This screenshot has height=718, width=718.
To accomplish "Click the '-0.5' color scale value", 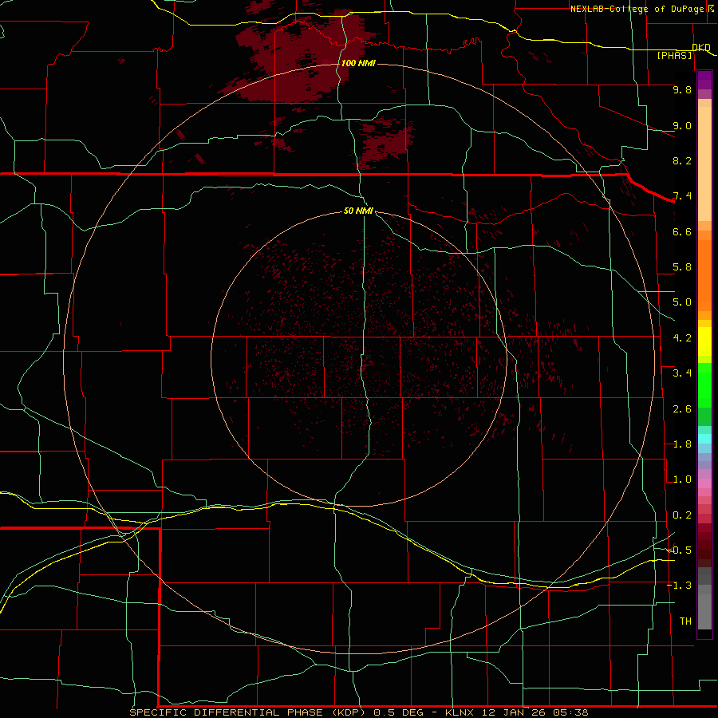I will pyautogui.click(x=680, y=550).
